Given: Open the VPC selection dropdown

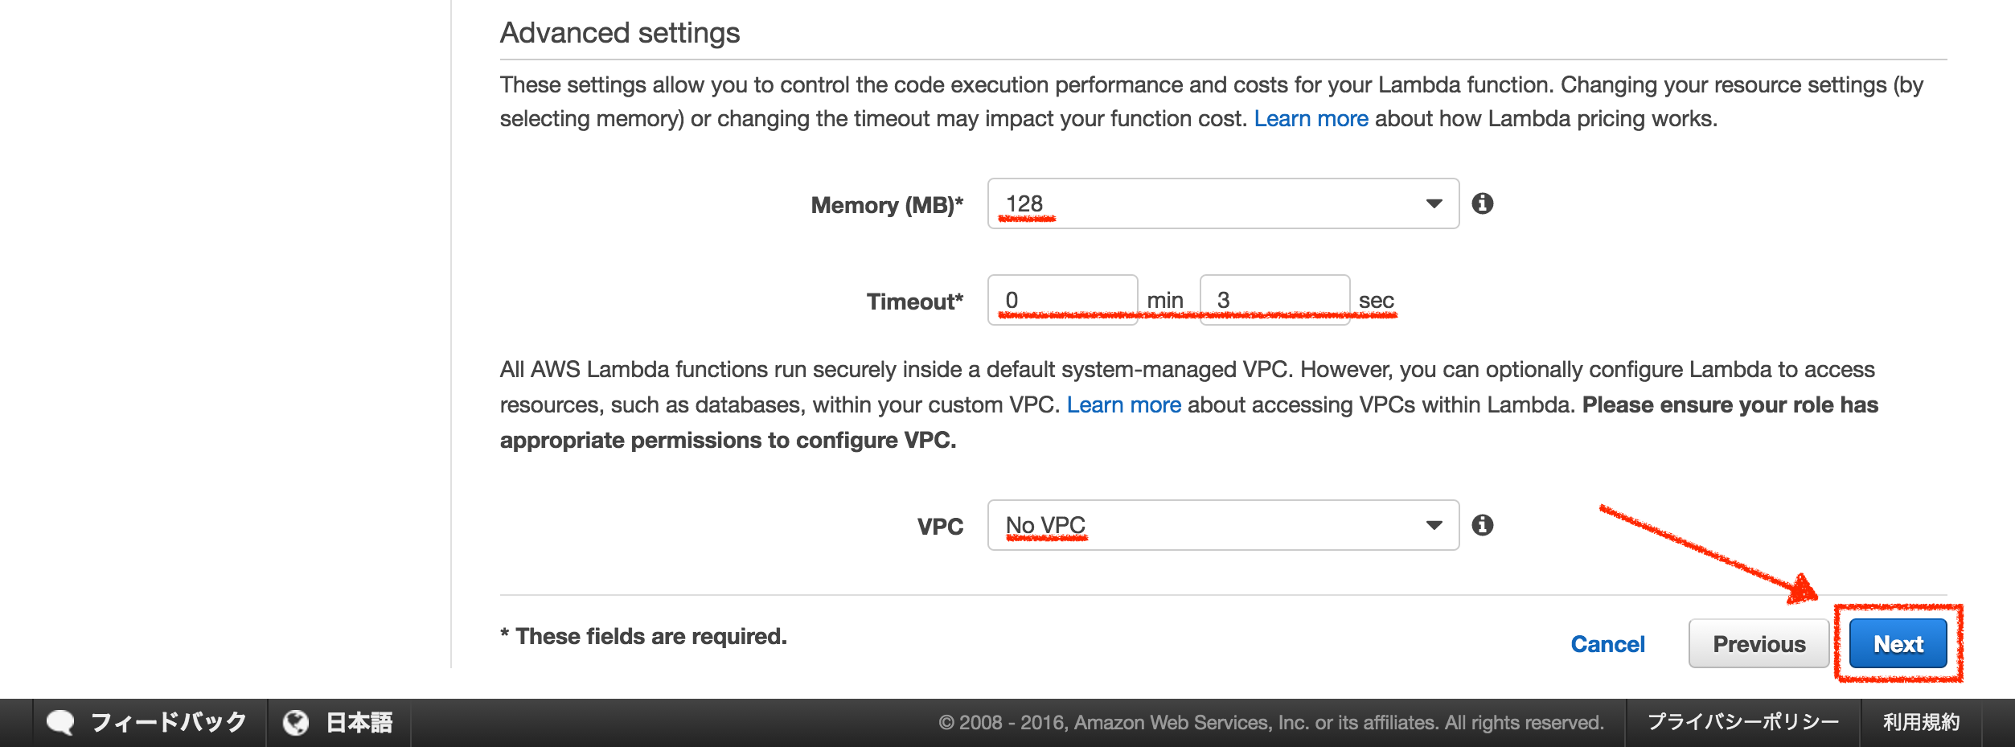Looking at the screenshot, I should click(1221, 524).
